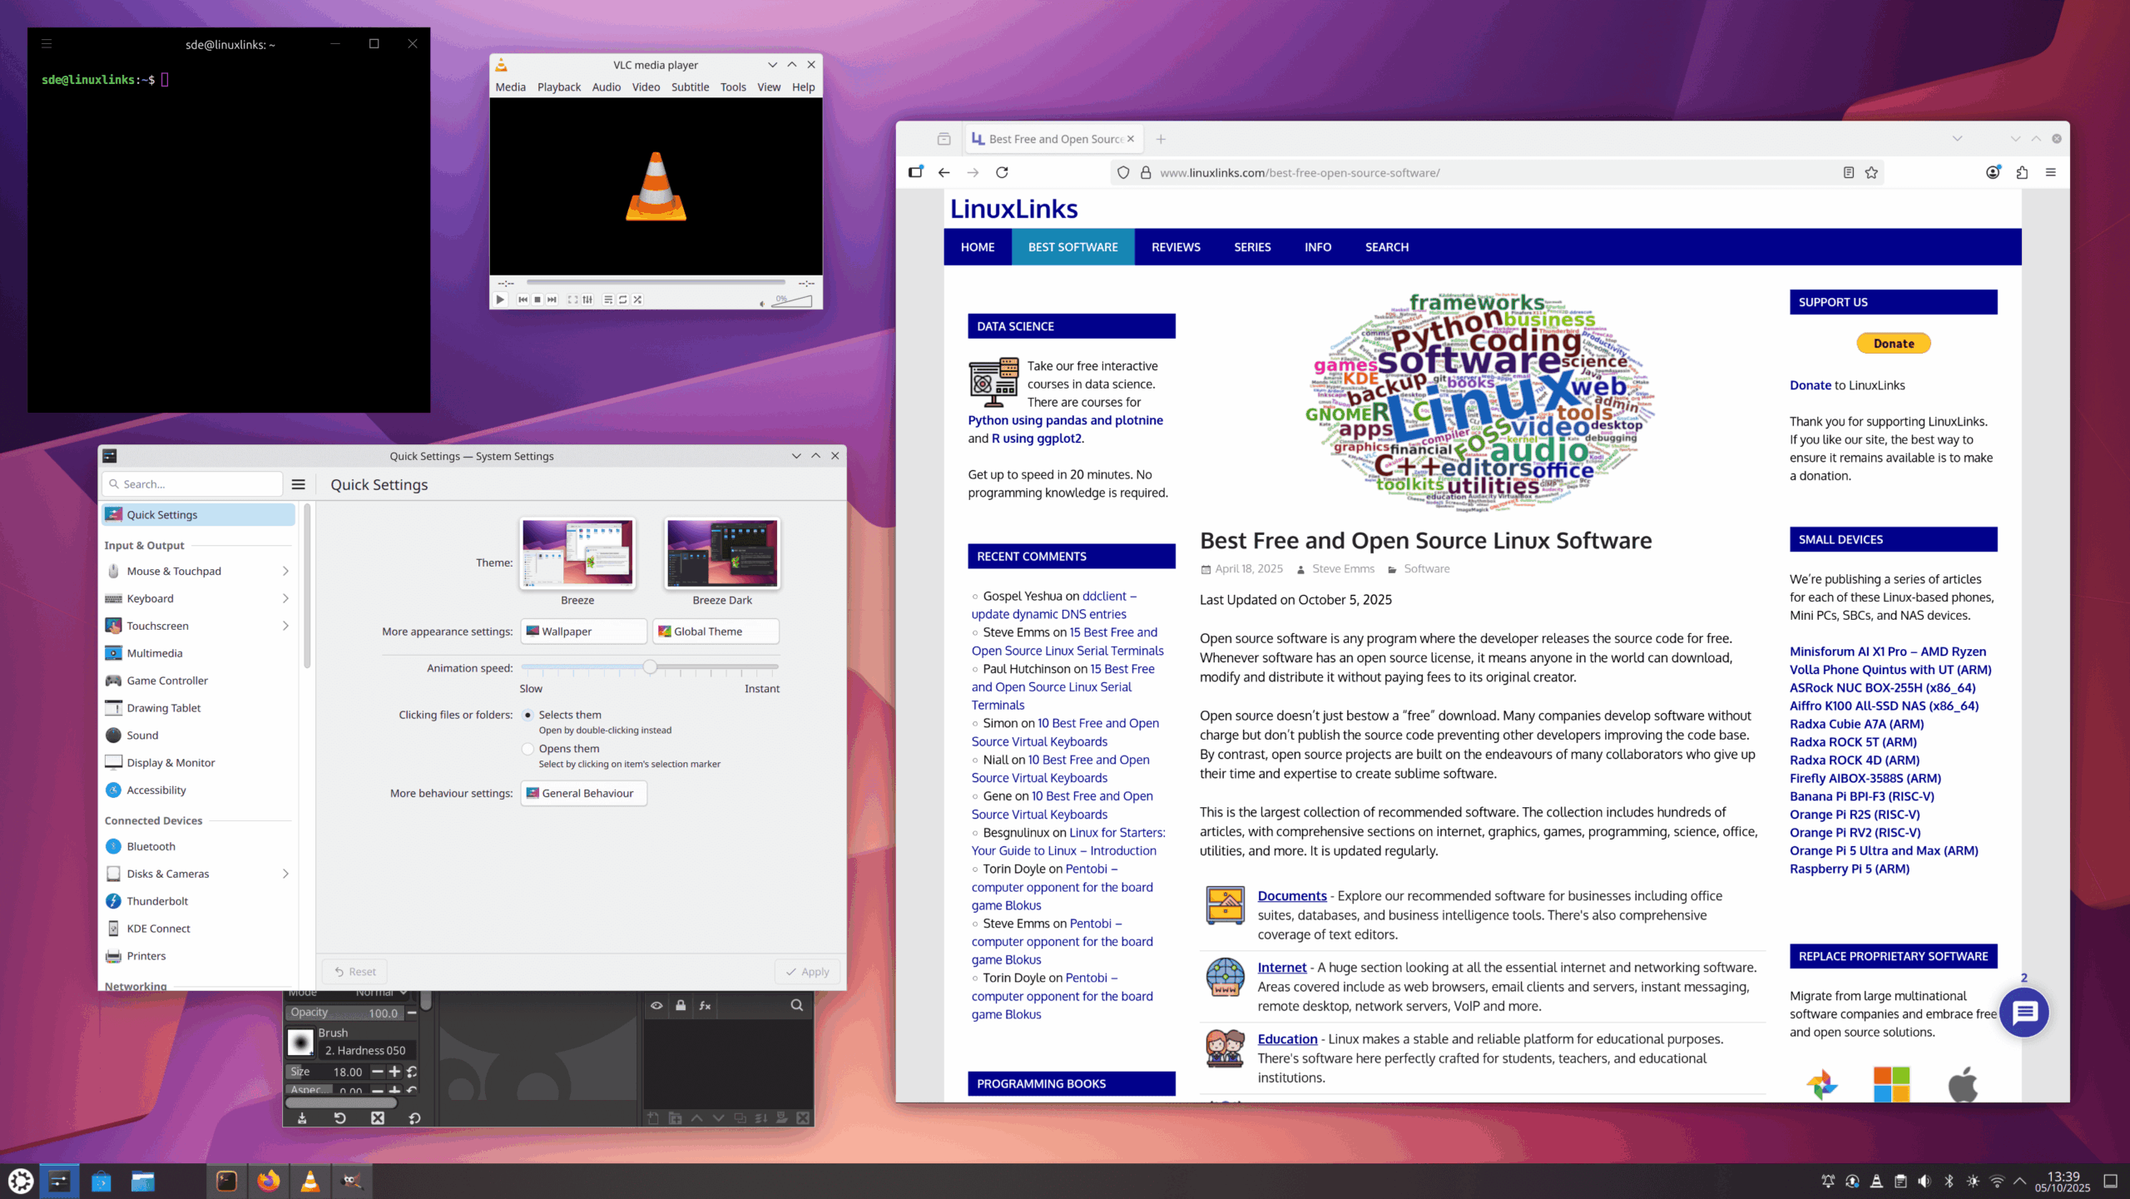This screenshot has width=2130, height=1199.
Task: Open Firefox extensions puzzle icon
Action: pos(2022,172)
